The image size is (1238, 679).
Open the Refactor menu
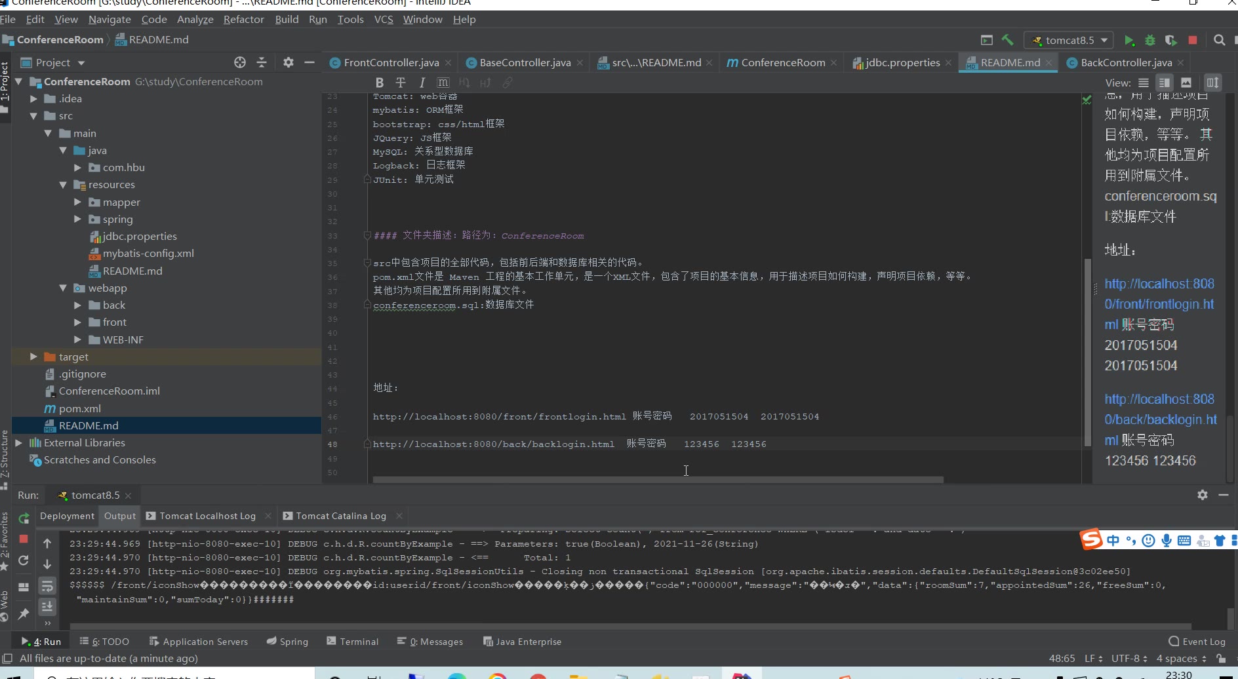click(x=243, y=20)
